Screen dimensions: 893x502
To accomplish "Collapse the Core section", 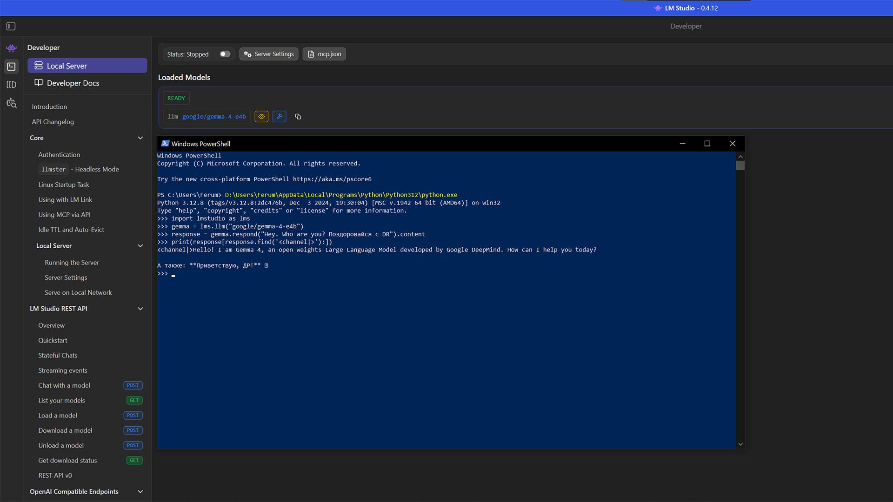I will (140, 138).
